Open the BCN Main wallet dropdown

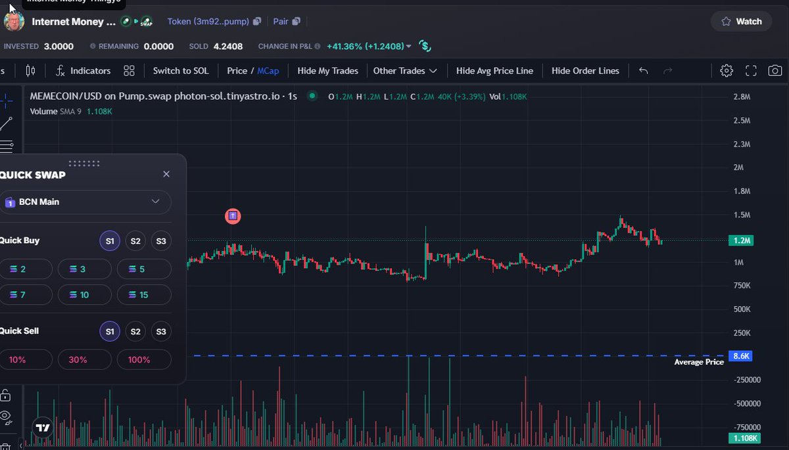[85, 202]
